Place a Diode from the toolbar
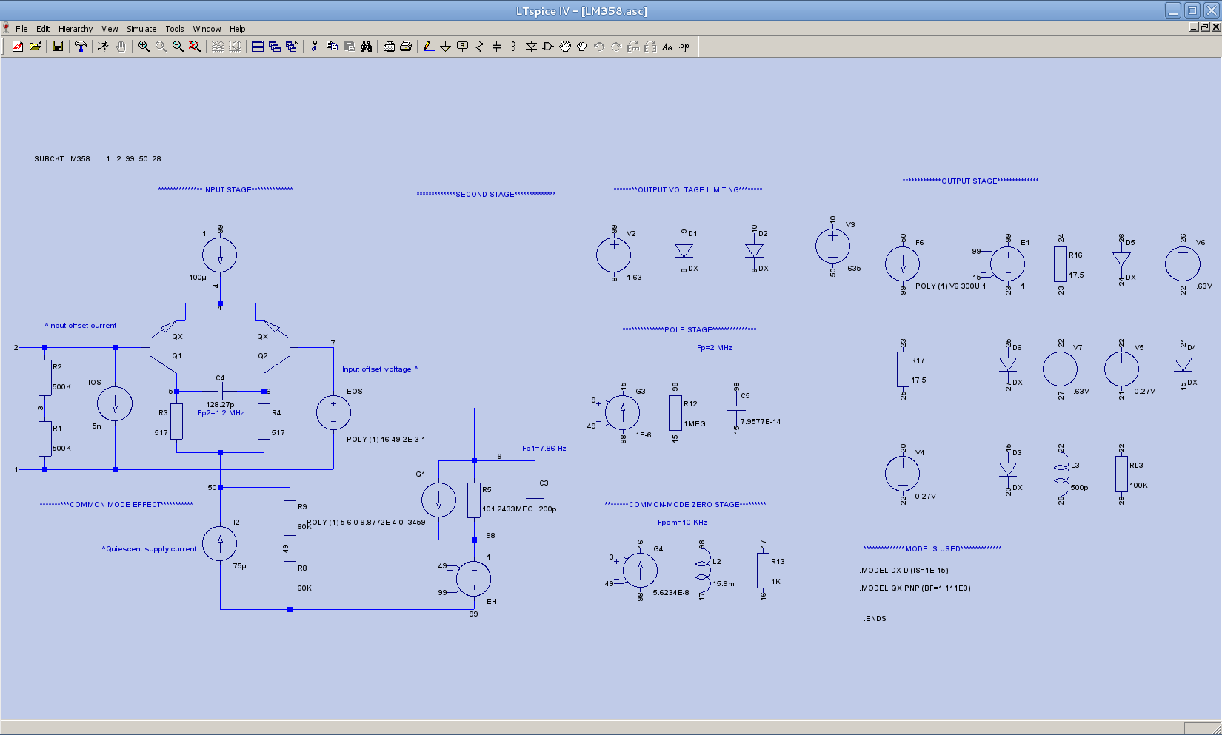Screen dimensions: 1222x735 pos(531,47)
